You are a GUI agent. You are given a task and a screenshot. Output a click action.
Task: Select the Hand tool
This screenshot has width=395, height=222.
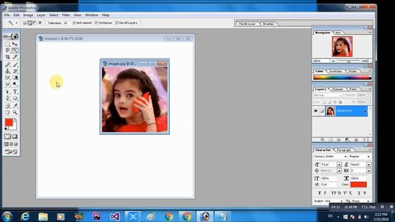(x=7, y=112)
